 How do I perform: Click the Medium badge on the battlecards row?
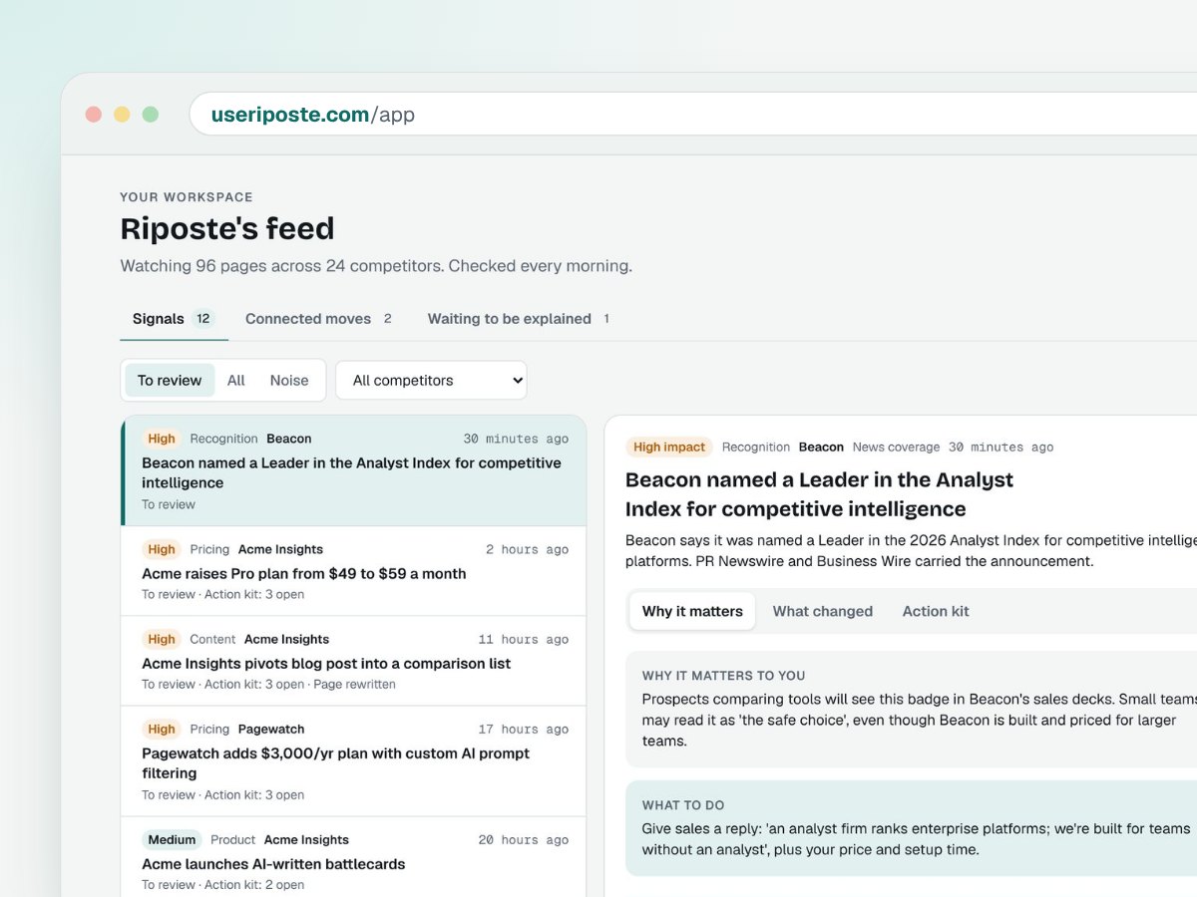[x=172, y=839]
